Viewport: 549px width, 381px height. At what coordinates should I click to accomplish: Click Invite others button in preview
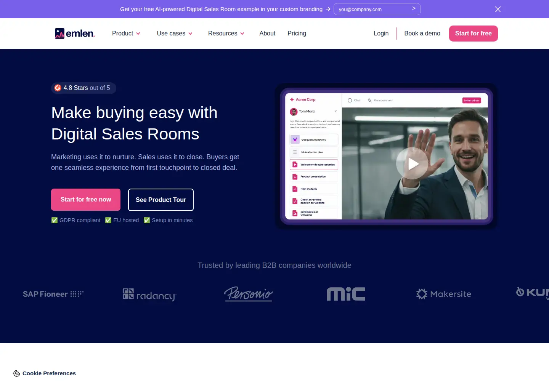tap(472, 101)
